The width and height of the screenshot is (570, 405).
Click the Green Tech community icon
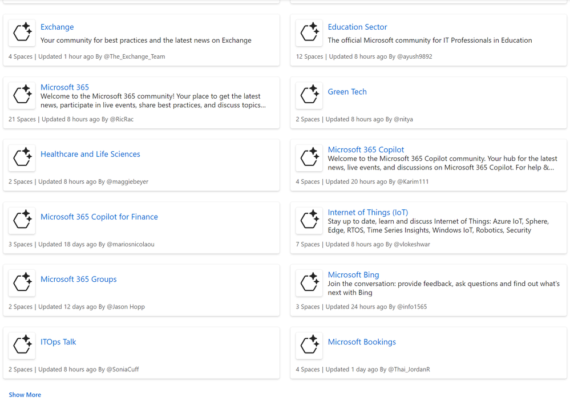point(309,95)
